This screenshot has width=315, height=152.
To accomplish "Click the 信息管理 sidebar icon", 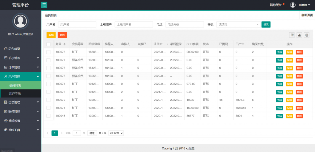I will pos(6,102).
